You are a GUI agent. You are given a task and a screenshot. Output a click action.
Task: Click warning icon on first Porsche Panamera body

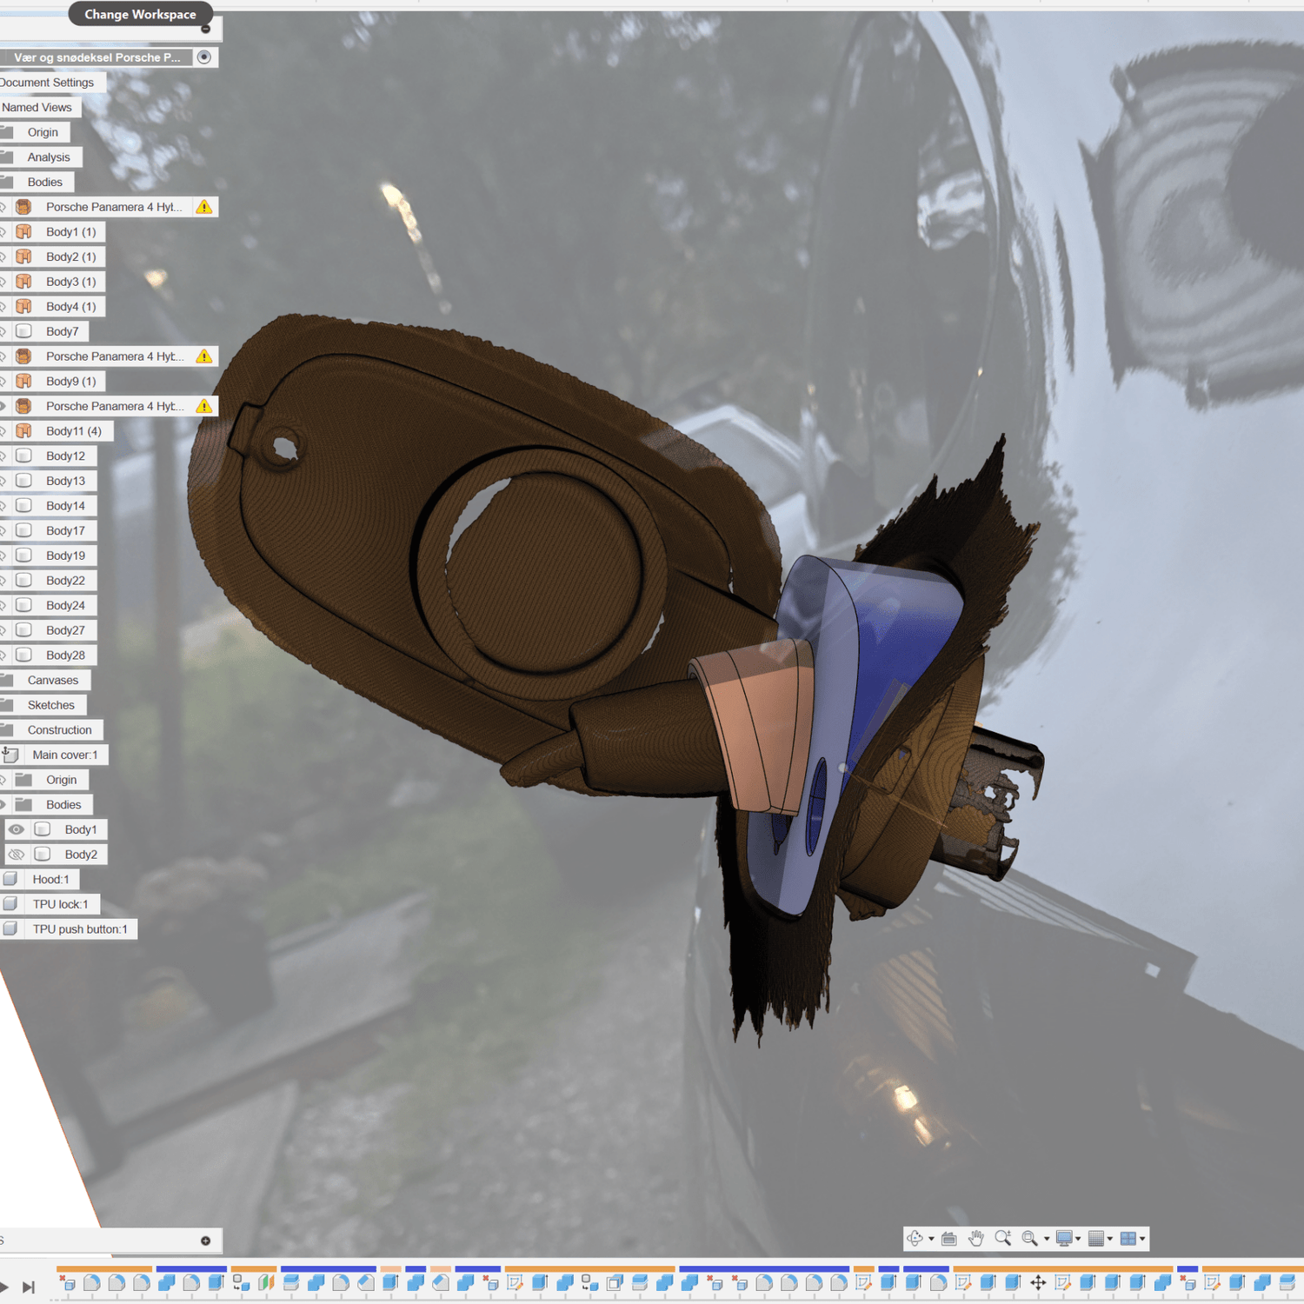(204, 207)
